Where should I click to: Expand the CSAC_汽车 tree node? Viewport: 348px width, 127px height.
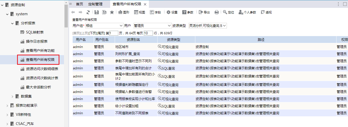7,124
